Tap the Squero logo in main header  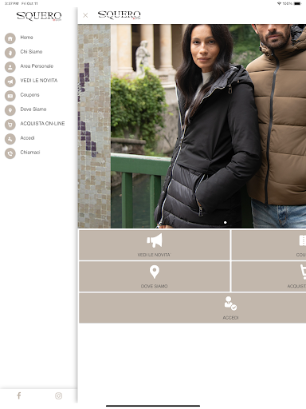[x=120, y=15]
